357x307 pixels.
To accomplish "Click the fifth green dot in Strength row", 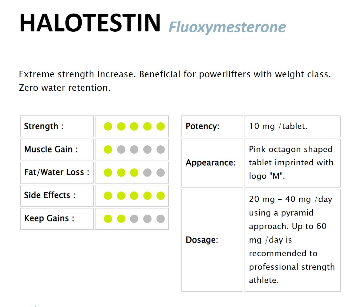I will tap(160, 126).
